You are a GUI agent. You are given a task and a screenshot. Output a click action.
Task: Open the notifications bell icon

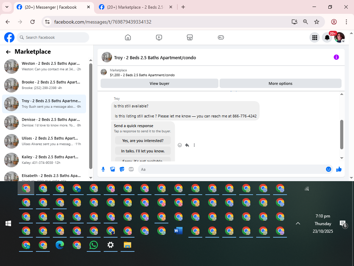[x=327, y=37]
